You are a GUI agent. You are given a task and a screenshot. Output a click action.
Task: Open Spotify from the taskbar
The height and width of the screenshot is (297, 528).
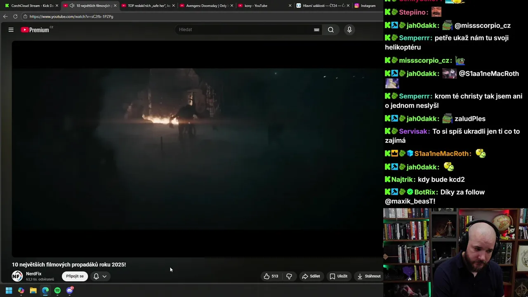pyautogui.click(x=57, y=290)
